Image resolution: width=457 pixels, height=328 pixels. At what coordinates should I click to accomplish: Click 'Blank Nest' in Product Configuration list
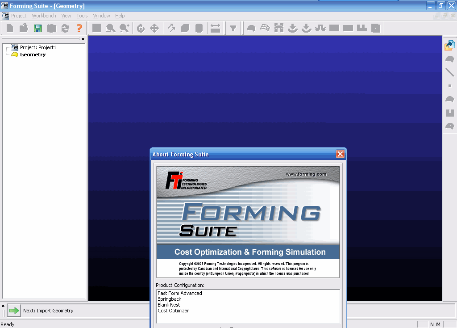pos(169,305)
